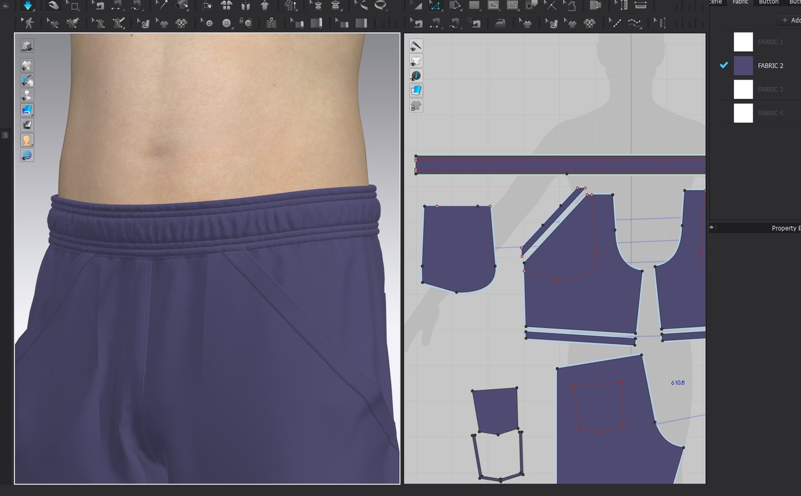Toggle the 2D info visibility icon
The height and width of the screenshot is (496, 801).
pos(416,76)
